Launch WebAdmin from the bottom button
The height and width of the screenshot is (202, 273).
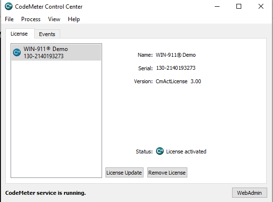249,192
